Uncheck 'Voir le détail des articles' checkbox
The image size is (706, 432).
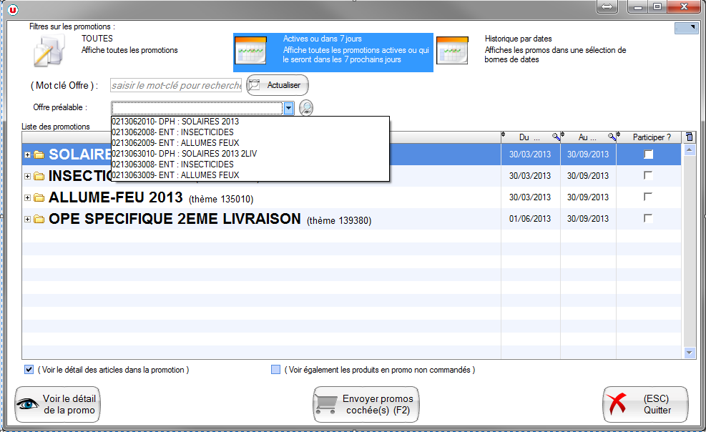point(29,370)
